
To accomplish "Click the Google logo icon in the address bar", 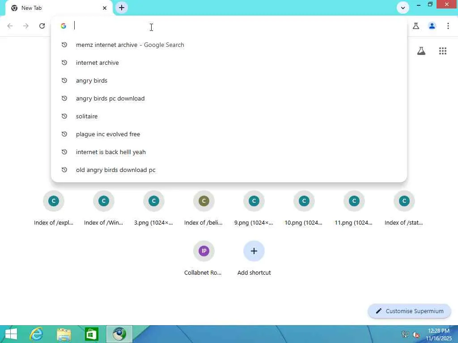I will tap(64, 26).
